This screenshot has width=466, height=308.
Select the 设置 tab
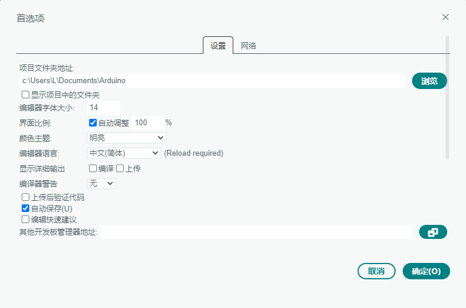coord(218,46)
